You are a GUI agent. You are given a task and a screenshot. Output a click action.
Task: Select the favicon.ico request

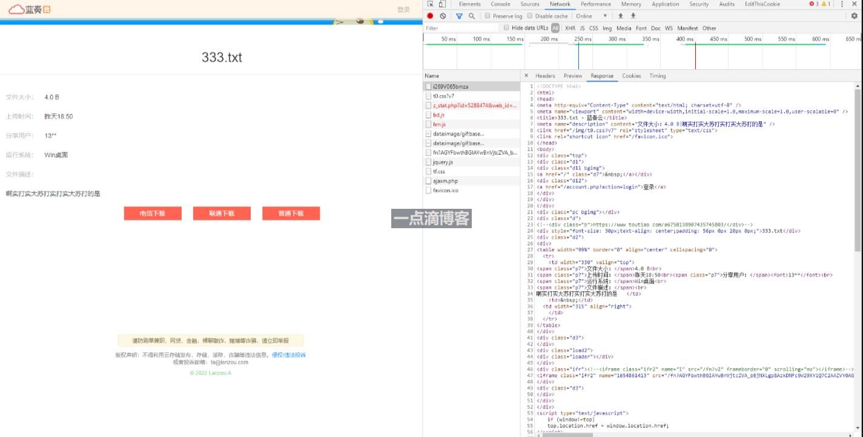(x=472, y=190)
